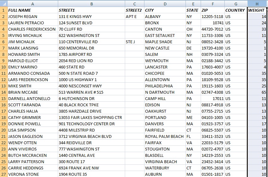Click the STATE header cell

pyautogui.click(x=193, y=10)
